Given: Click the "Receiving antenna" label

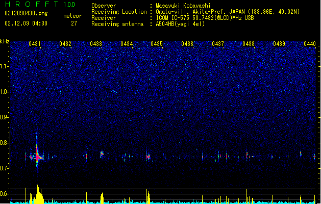Looking at the screenshot, I should point(117,24).
